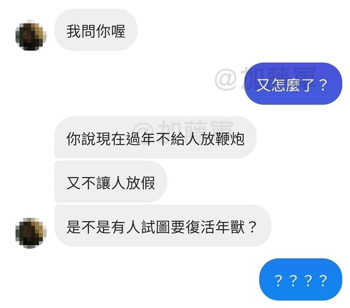Click the characters 是不是 in the last gray message
The height and width of the screenshot is (308, 350).
point(89,227)
